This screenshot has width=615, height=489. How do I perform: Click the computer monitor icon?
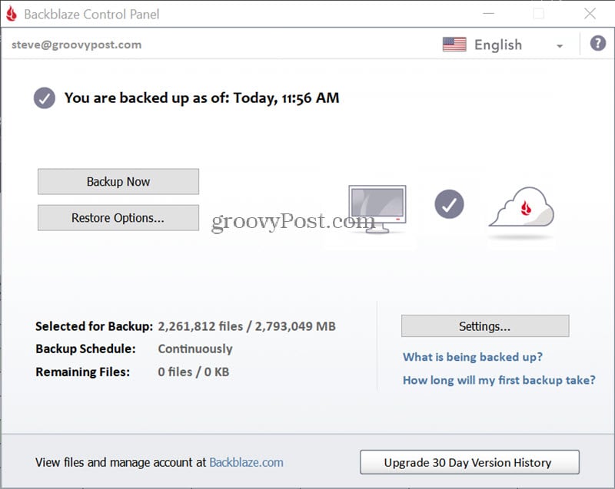point(377,207)
